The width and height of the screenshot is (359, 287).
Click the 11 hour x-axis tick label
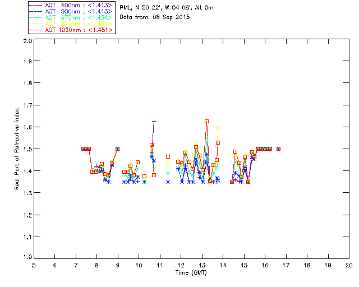click(x=160, y=265)
